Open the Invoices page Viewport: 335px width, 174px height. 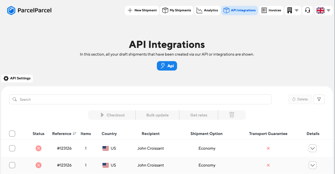pos(271,11)
